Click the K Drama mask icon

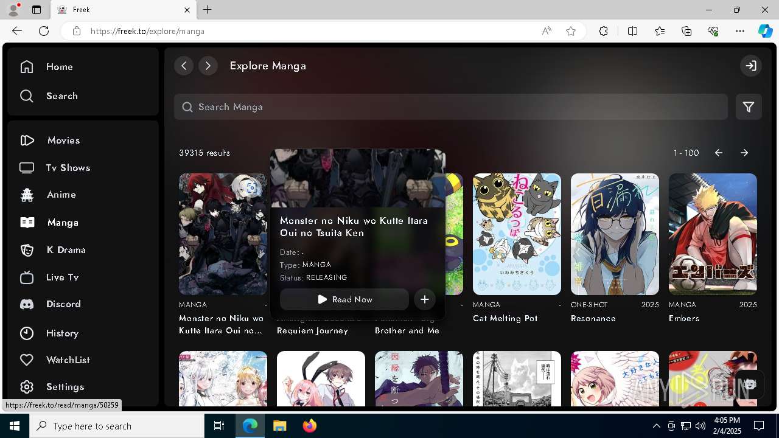27,250
